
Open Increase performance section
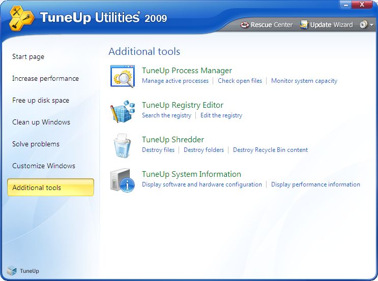46,78
